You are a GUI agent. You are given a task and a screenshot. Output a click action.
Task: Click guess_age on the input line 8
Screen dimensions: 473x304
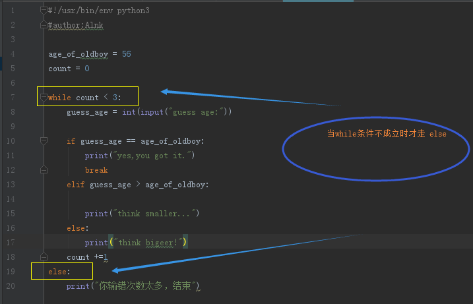(x=87, y=112)
